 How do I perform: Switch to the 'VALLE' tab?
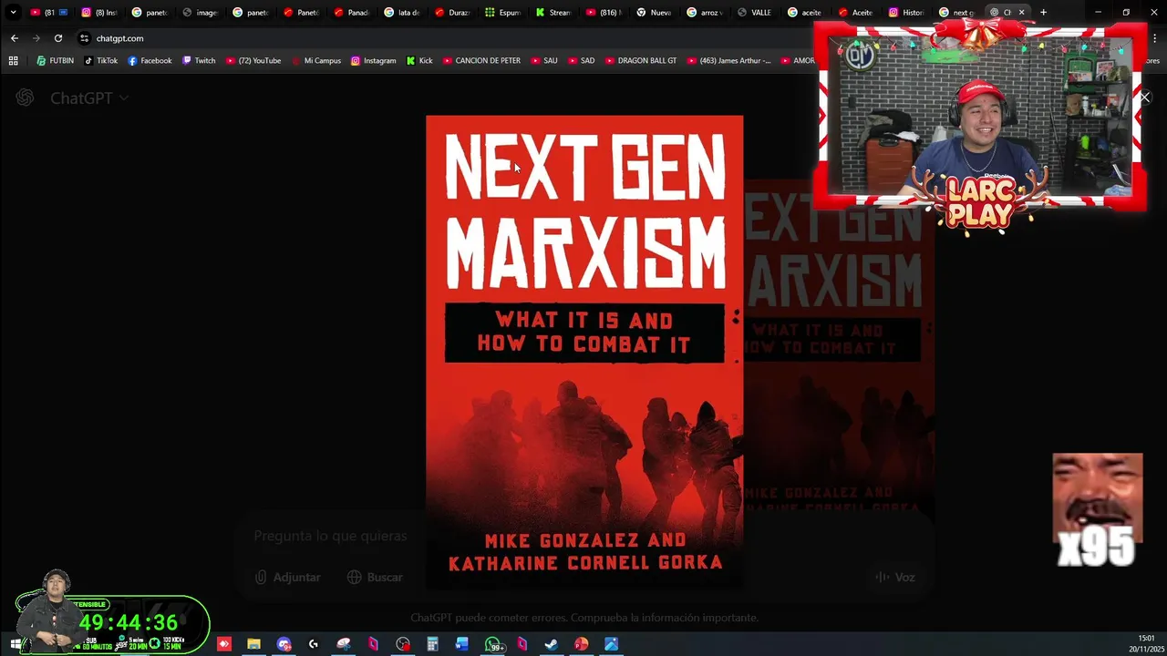[755, 12]
